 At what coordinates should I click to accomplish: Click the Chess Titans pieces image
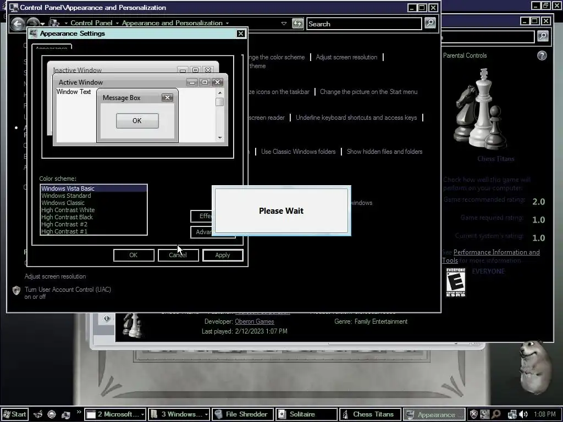click(x=480, y=109)
